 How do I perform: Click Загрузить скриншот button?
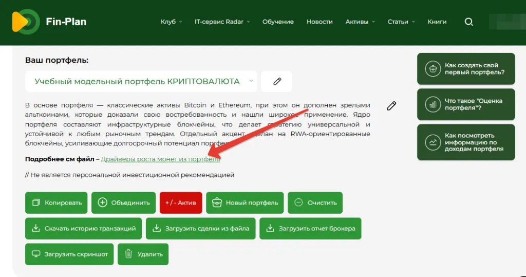(x=69, y=254)
